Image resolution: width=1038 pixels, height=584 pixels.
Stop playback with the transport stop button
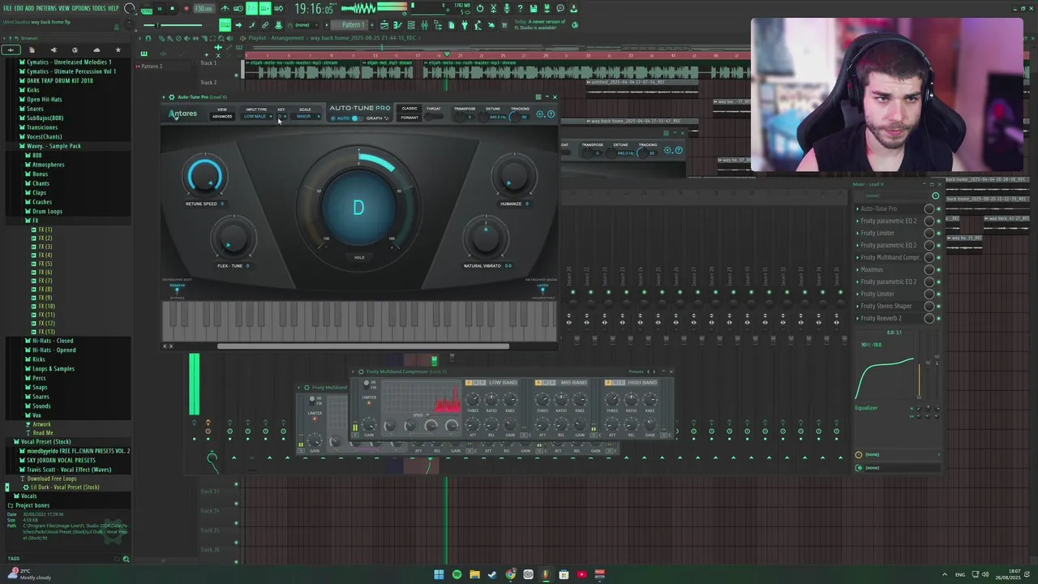pyautogui.click(x=172, y=9)
